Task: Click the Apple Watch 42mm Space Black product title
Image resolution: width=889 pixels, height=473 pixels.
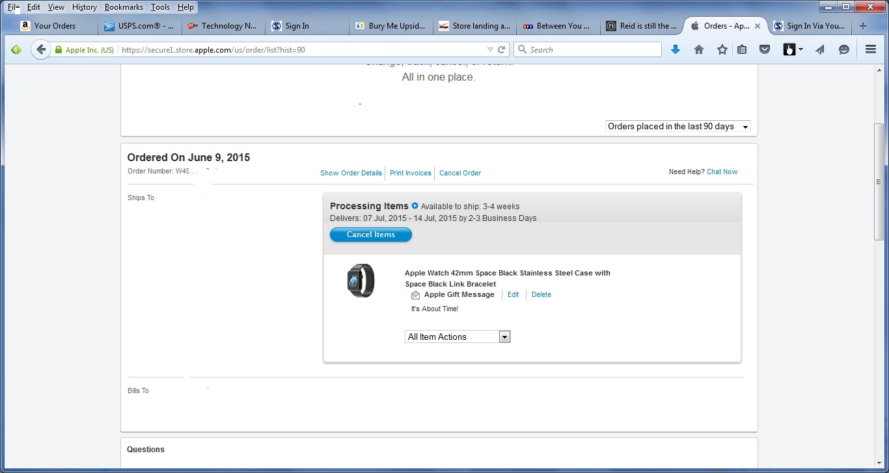Action: [x=508, y=278]
